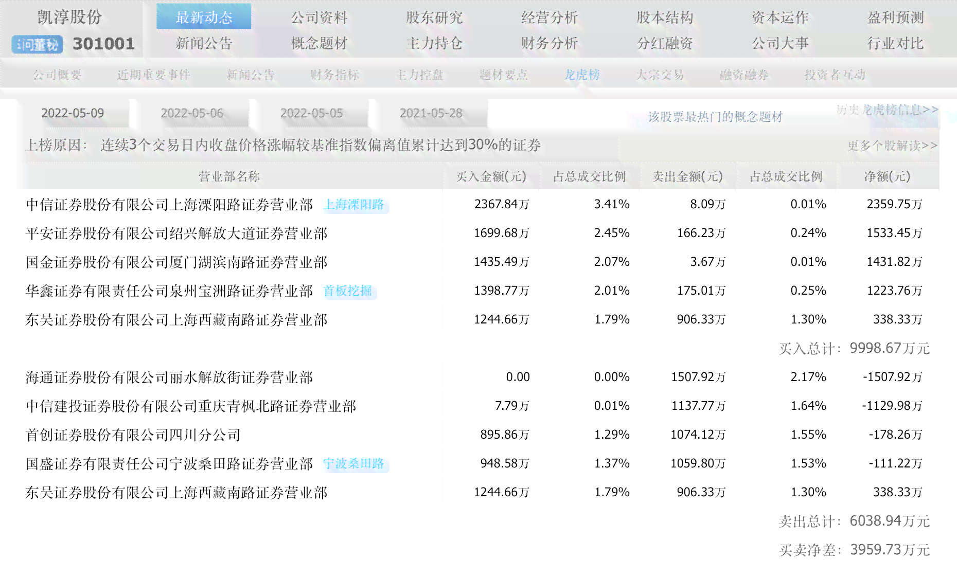Jump to 大宗交易 sub-section
The image size is (957, 577).
point(660,75)
